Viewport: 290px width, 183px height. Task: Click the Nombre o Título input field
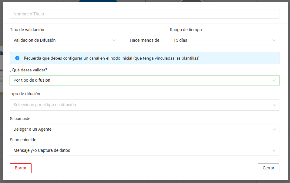tap(144, 14)
